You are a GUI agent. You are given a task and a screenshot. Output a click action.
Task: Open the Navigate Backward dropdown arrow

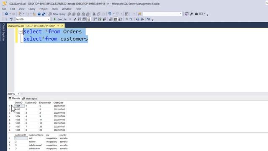(x=10, y=14)
